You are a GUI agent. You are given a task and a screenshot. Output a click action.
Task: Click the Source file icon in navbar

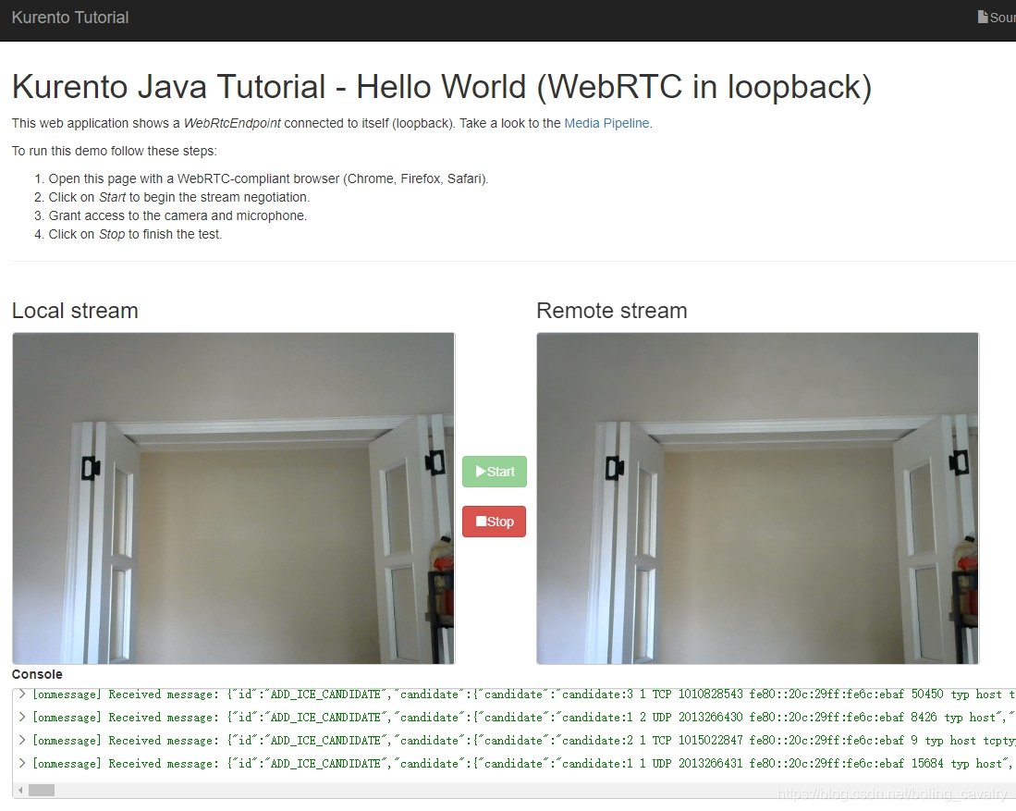coord(983,17)
